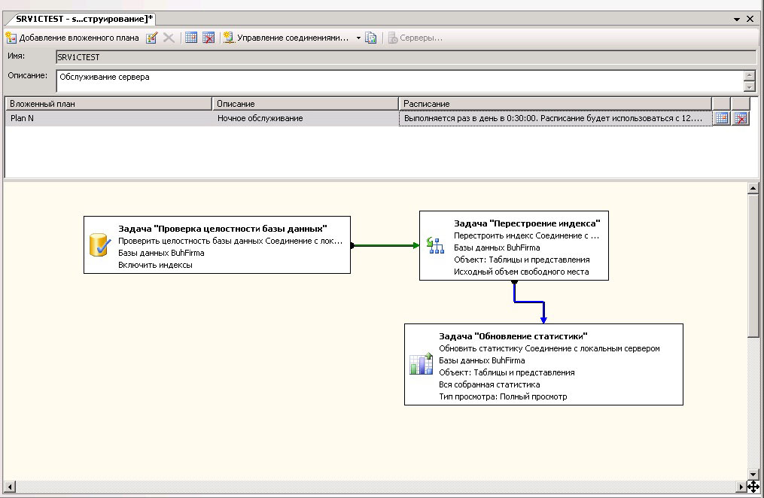Screen dimensions: 764x498
Task: Click the subplan schedule calendar toolbar icon
Action: click(x=191, y=38)
